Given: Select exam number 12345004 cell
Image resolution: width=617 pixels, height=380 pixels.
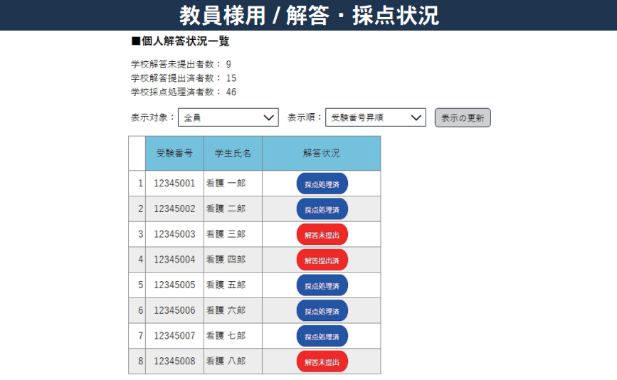Looking at the screenshot, I should (x=174, y=260).
